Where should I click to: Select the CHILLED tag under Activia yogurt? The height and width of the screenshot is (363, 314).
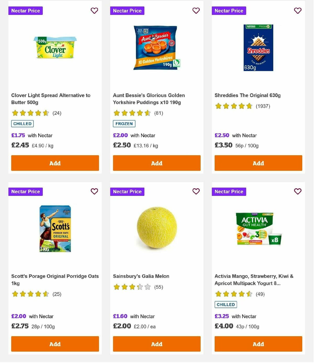click(x=226, y=304)
